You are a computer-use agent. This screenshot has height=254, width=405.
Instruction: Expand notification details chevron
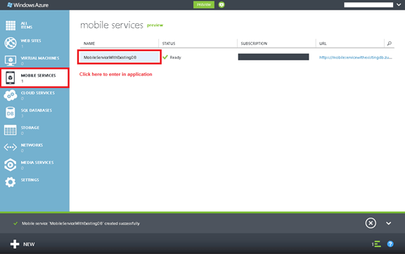(388, 223)
